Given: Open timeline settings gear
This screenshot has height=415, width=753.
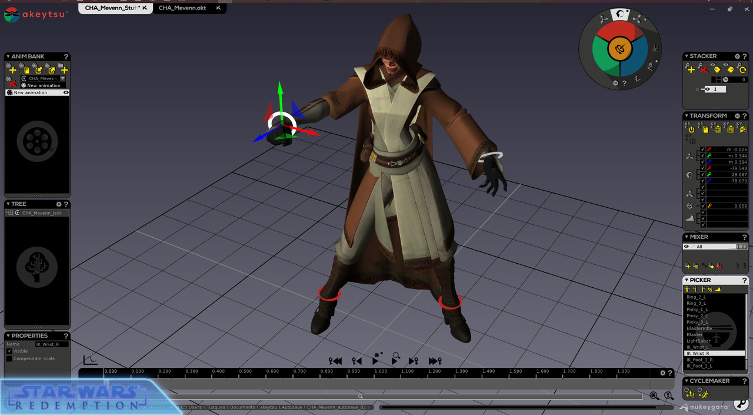Looking at the screenshot, I should coord(662,373).
